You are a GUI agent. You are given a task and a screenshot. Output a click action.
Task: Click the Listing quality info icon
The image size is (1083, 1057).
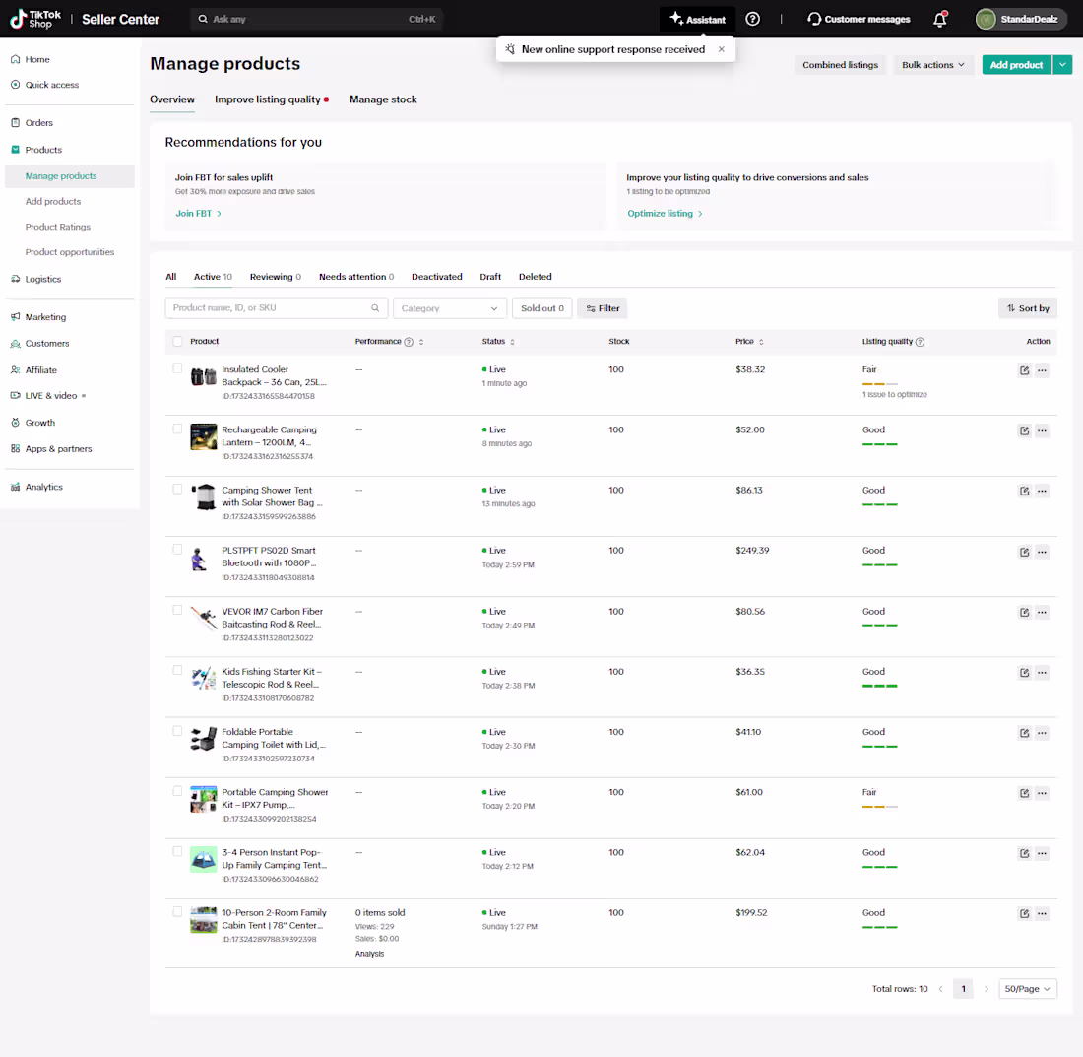point(920,342)
